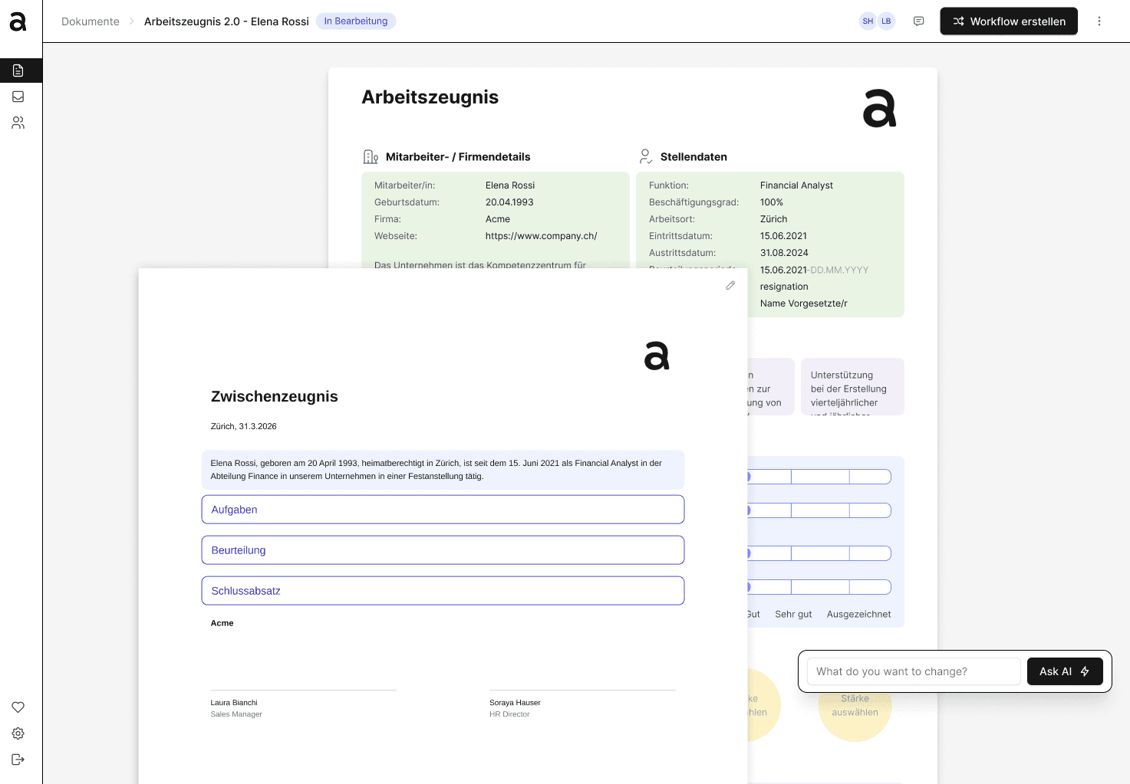Open the inbox sidebar icon

18,97
